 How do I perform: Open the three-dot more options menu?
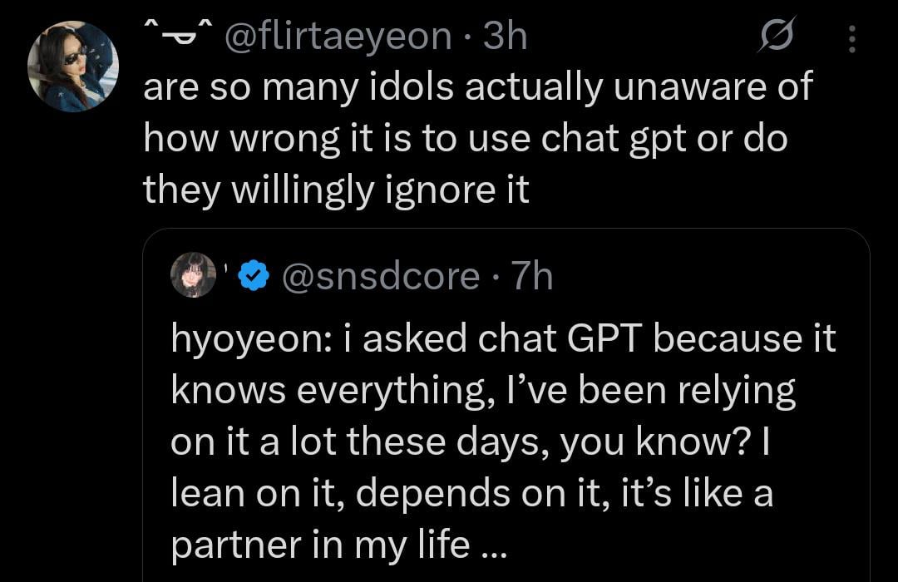(x=850, y=38)
